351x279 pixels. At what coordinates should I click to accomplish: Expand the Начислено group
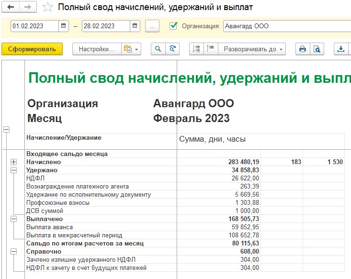pos(14,162)
